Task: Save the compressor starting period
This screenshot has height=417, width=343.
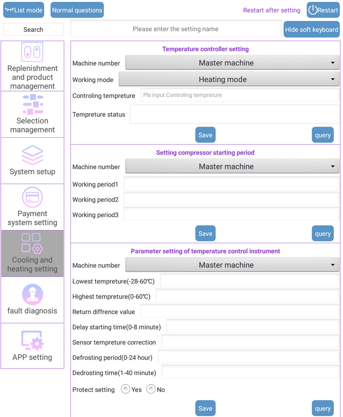Action: [x=205, y=233]
